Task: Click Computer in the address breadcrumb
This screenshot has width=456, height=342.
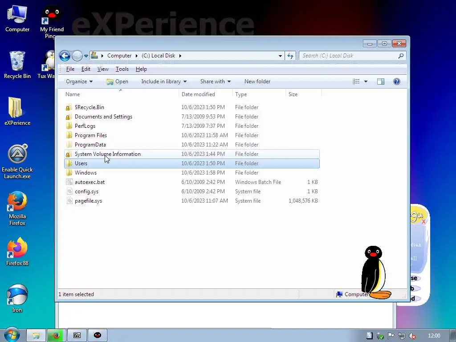Action: (119, 56)
